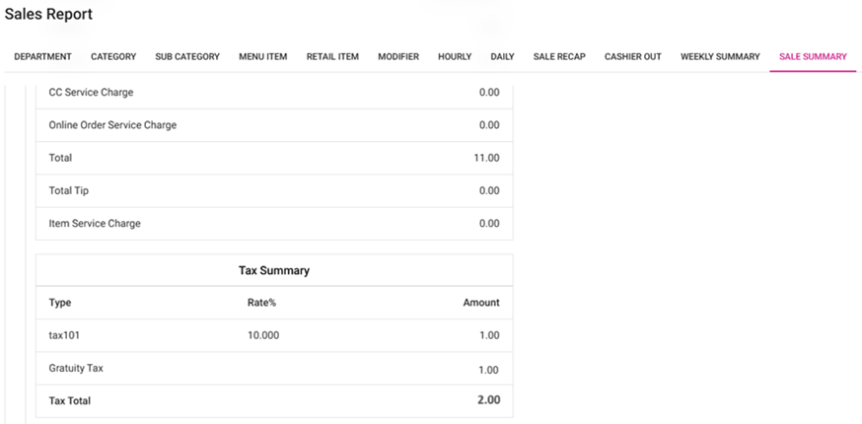Switch to the Modifier tab

tap(398, 57)
